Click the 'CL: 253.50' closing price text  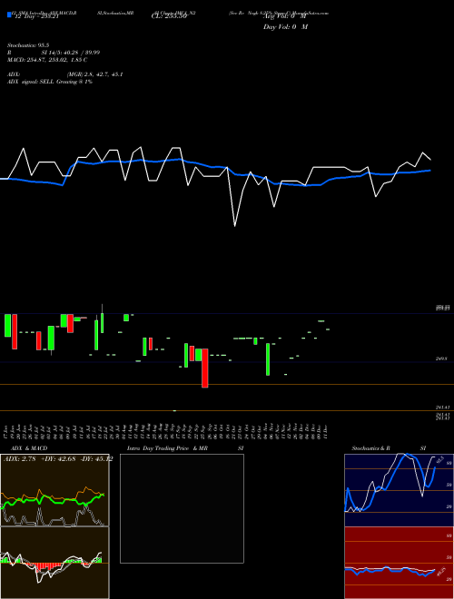[169, 16]
